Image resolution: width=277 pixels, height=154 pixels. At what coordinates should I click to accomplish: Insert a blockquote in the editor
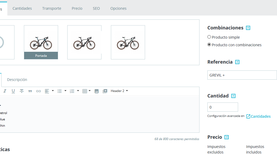pyautogui.click(x=30, y=91)
